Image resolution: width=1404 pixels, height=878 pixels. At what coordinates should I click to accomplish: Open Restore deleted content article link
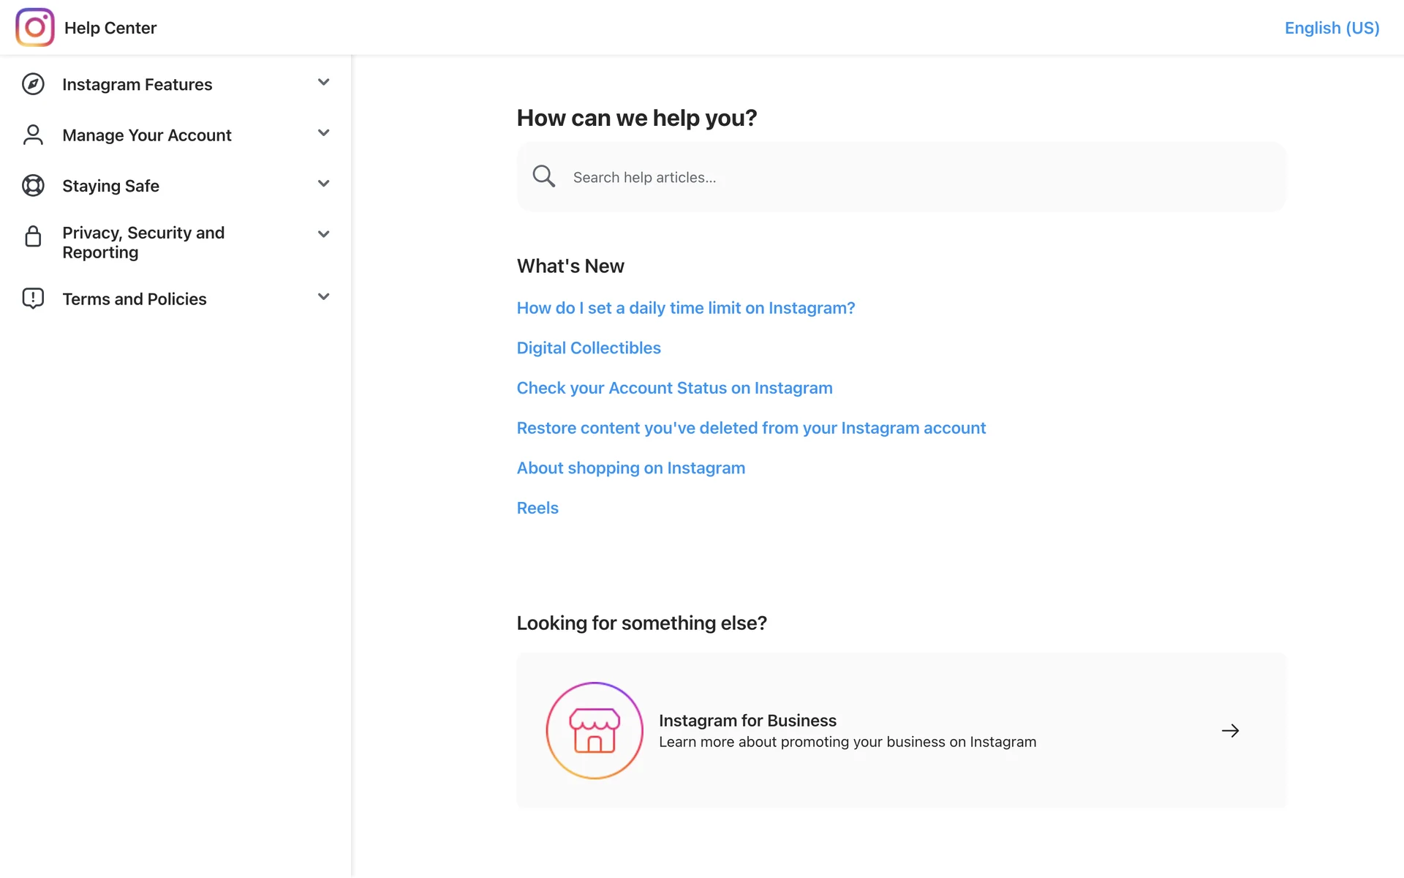click(x=750, y=428)
